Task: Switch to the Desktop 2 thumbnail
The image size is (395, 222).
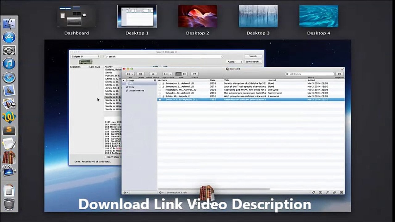Action: 198,16
